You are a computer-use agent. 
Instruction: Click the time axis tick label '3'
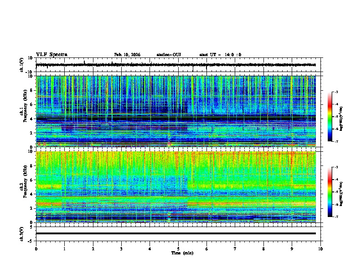click(121, 249)
